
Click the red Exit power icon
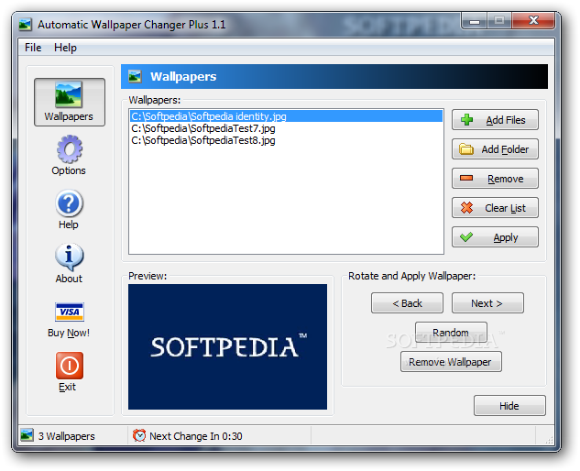click(x=70, y=366)
